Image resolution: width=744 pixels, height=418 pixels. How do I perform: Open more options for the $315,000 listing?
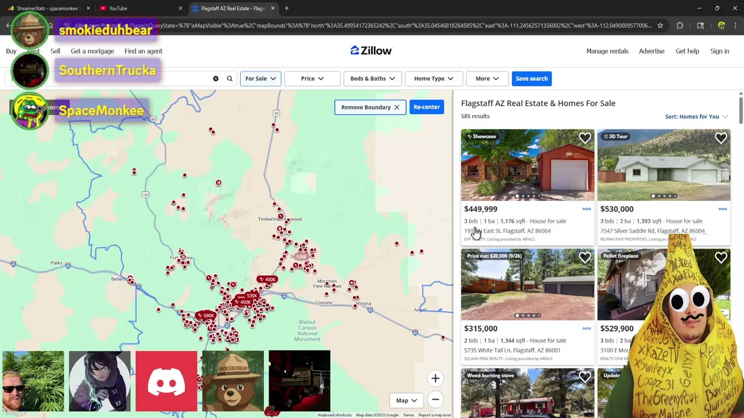(586, 329)
